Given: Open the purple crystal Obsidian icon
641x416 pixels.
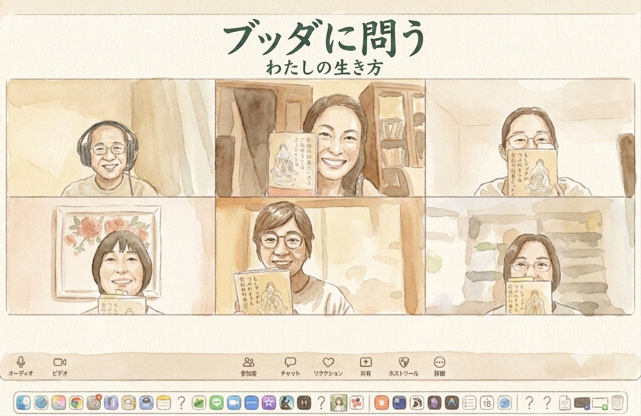Looking at the screenshot, I should pyautogui.click(x=434, y=402).
